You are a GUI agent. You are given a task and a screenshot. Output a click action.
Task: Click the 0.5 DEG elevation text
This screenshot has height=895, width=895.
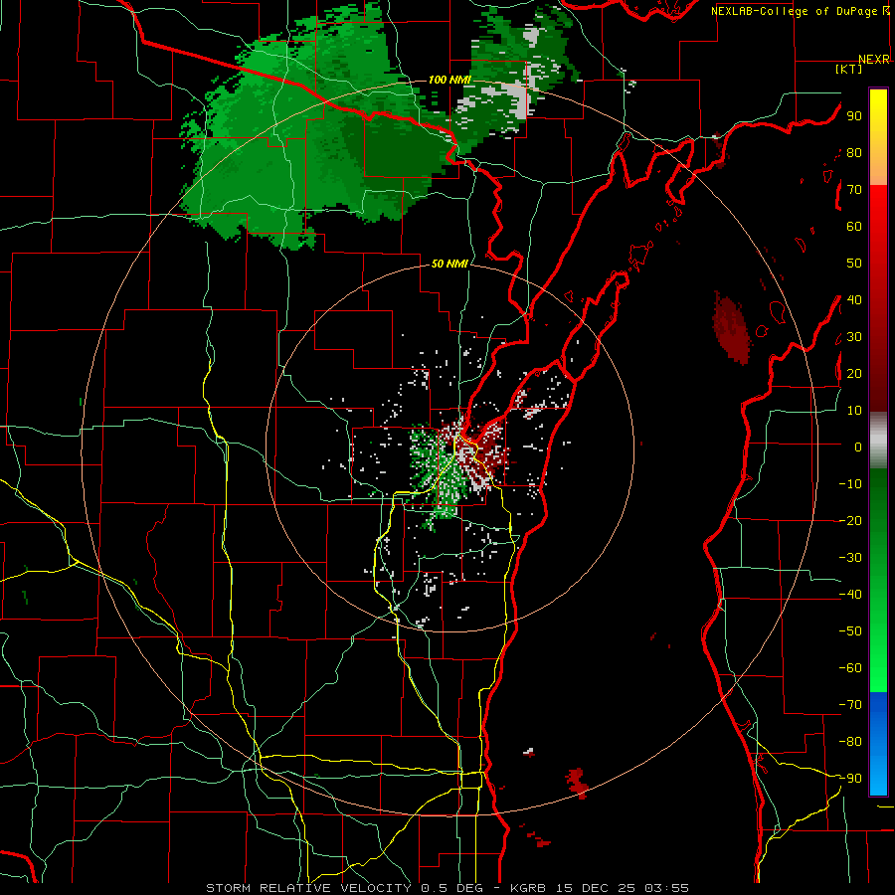450,888
